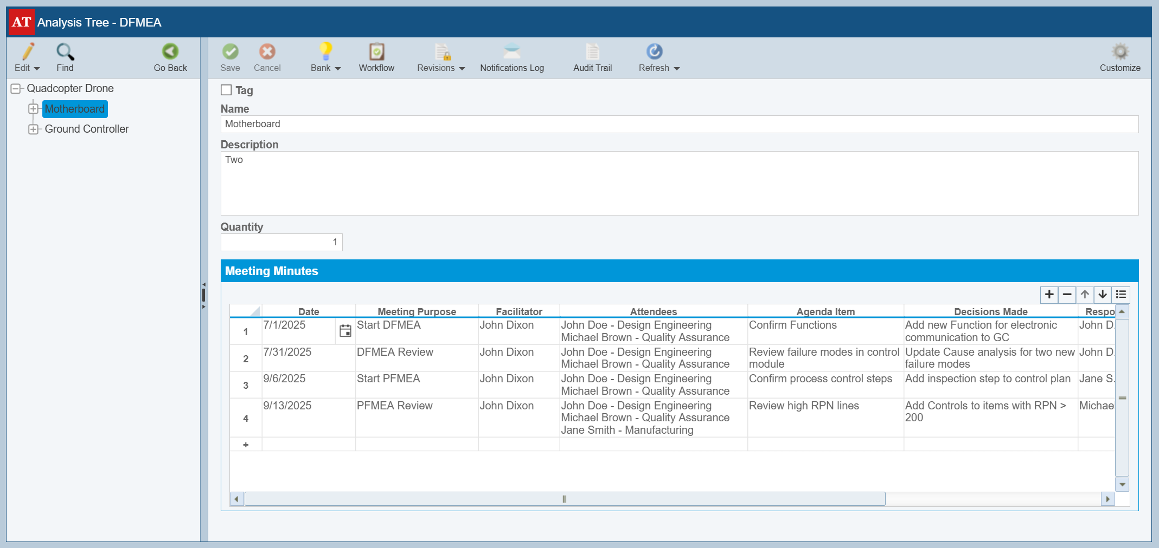Viewport: 1159px width, 548px height.
Task: Open the Audit Trail icon
Action: coord(592,51)
